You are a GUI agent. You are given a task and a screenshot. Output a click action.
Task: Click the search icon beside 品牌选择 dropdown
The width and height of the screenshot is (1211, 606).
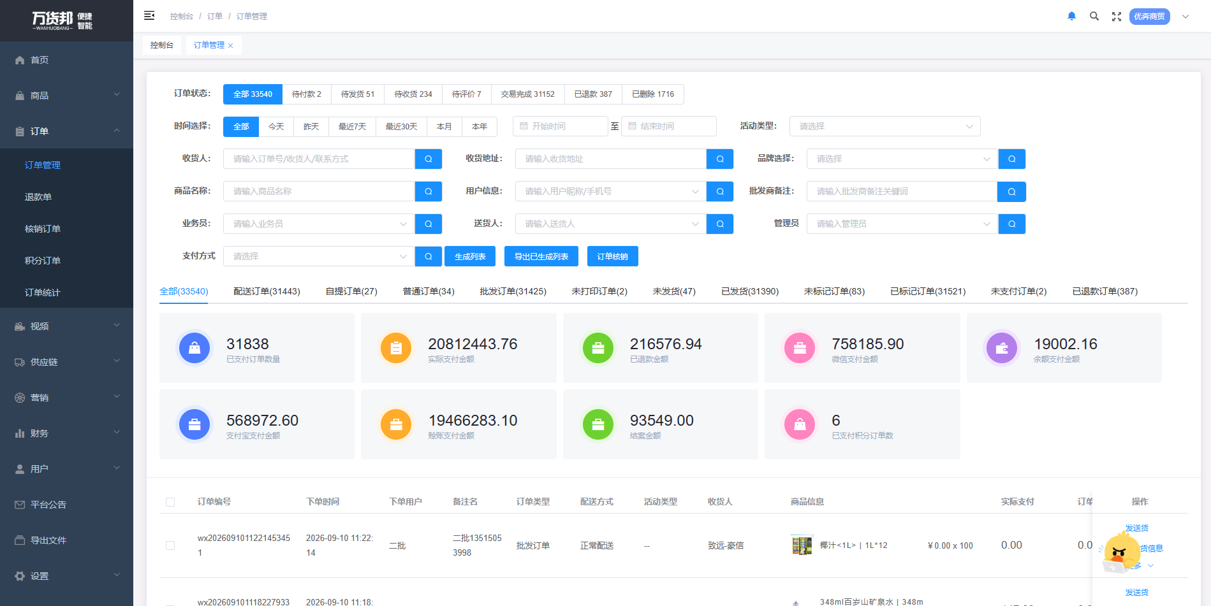1012,159
